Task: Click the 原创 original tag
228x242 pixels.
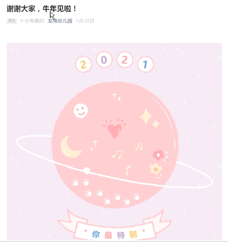Action: coord(12,21)
